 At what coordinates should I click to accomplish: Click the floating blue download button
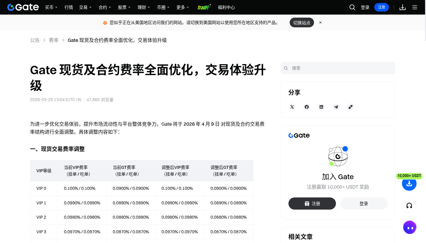[409, 183]
